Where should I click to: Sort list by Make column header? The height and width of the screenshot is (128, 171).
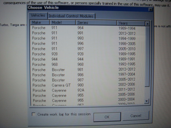click(40, 23)
